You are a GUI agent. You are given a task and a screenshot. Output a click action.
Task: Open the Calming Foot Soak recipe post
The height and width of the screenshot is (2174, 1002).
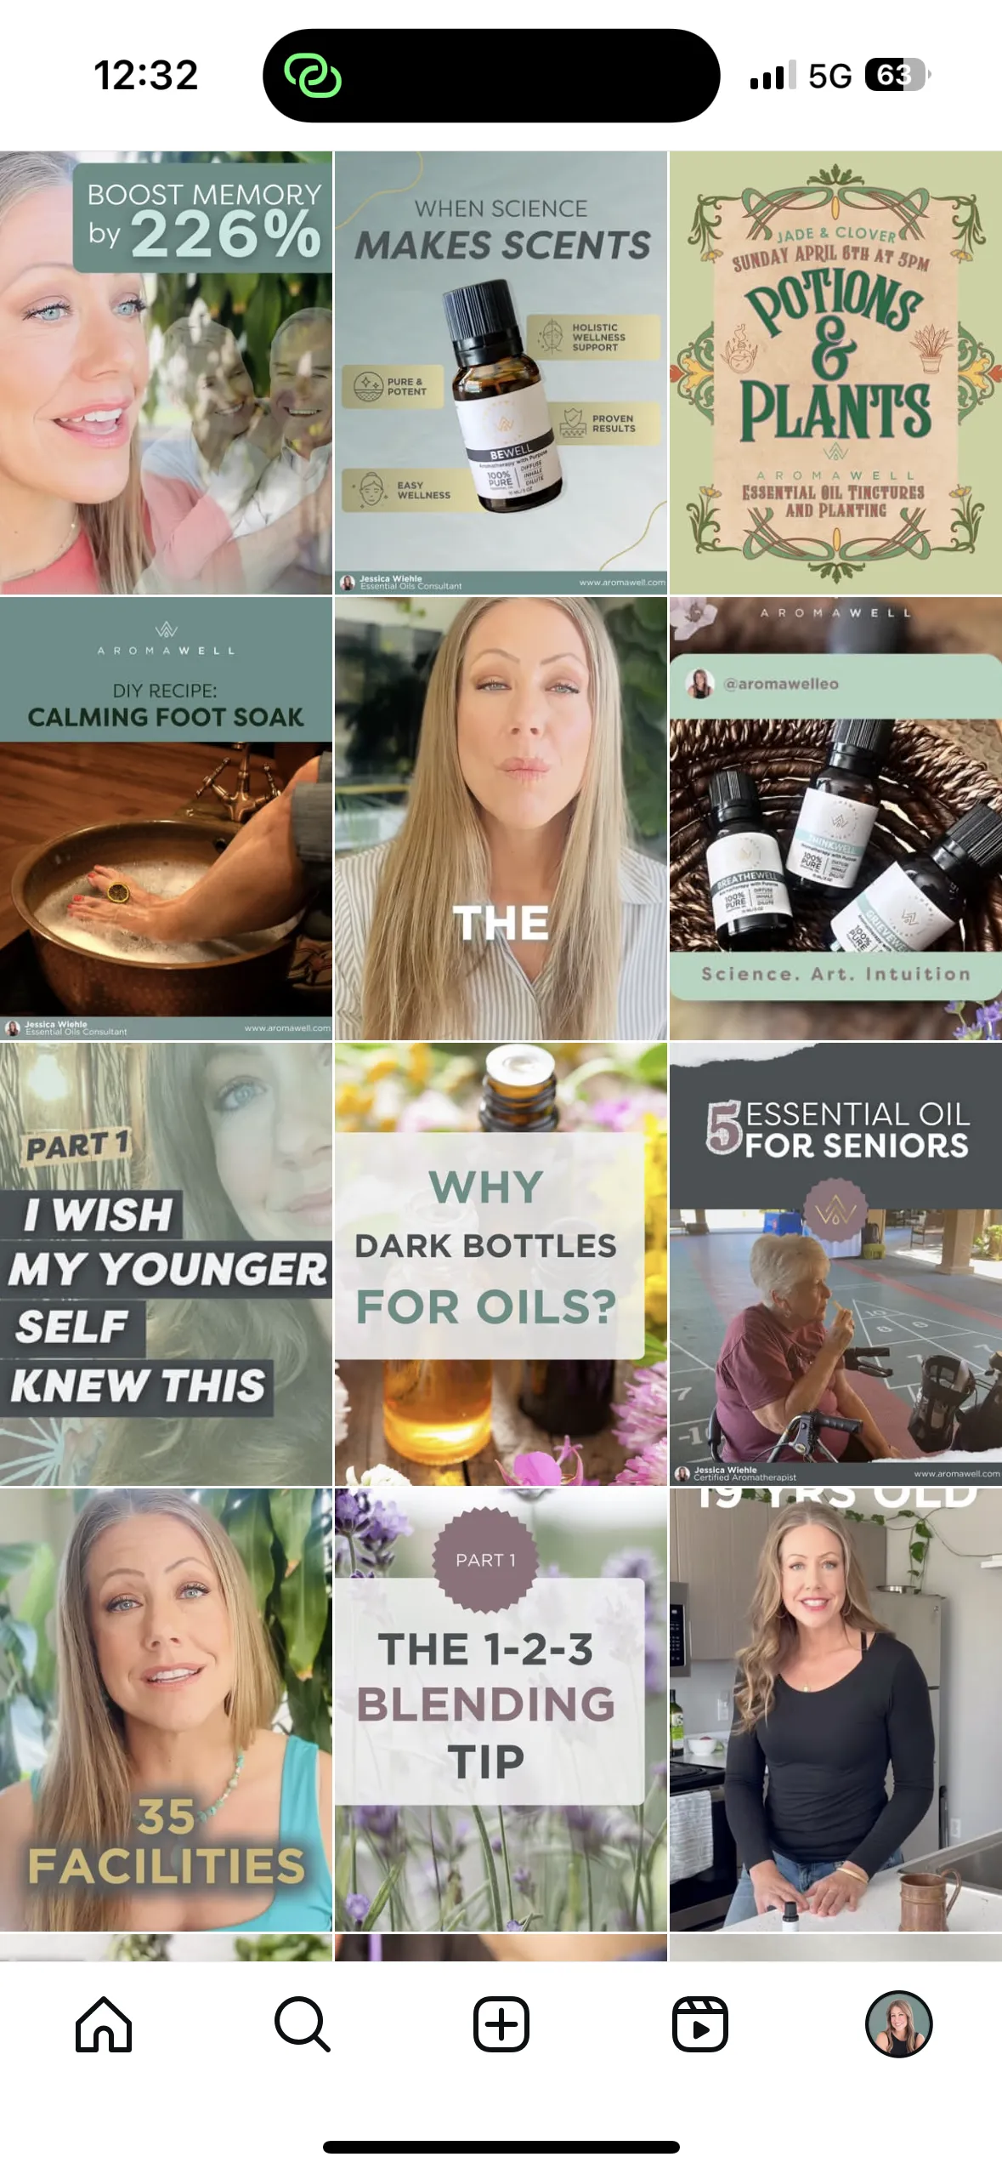point(166,818)
